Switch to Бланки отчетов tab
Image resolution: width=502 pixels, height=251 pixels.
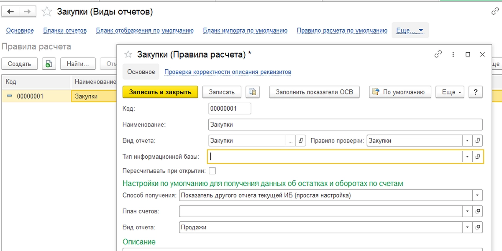tap(65, 30)
